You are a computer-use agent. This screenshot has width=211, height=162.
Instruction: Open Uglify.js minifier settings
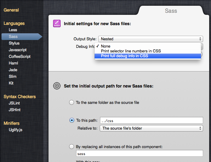15,130
